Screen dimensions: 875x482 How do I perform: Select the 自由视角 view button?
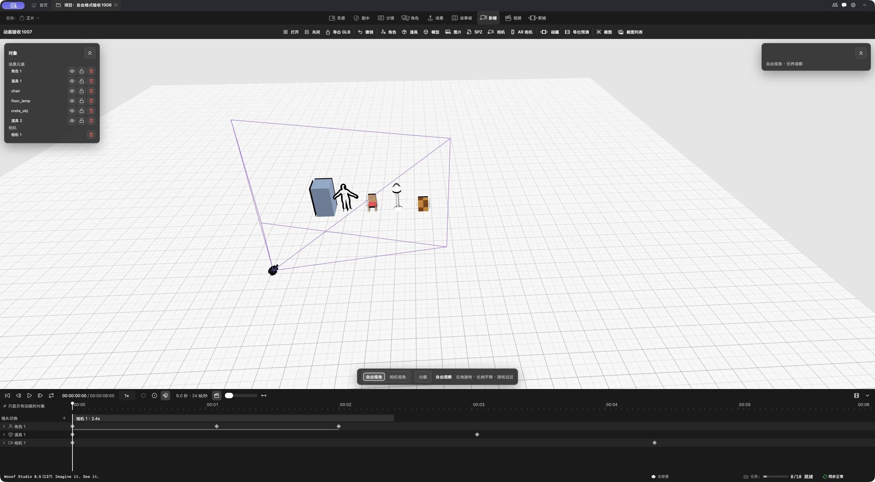coord(374,377)
